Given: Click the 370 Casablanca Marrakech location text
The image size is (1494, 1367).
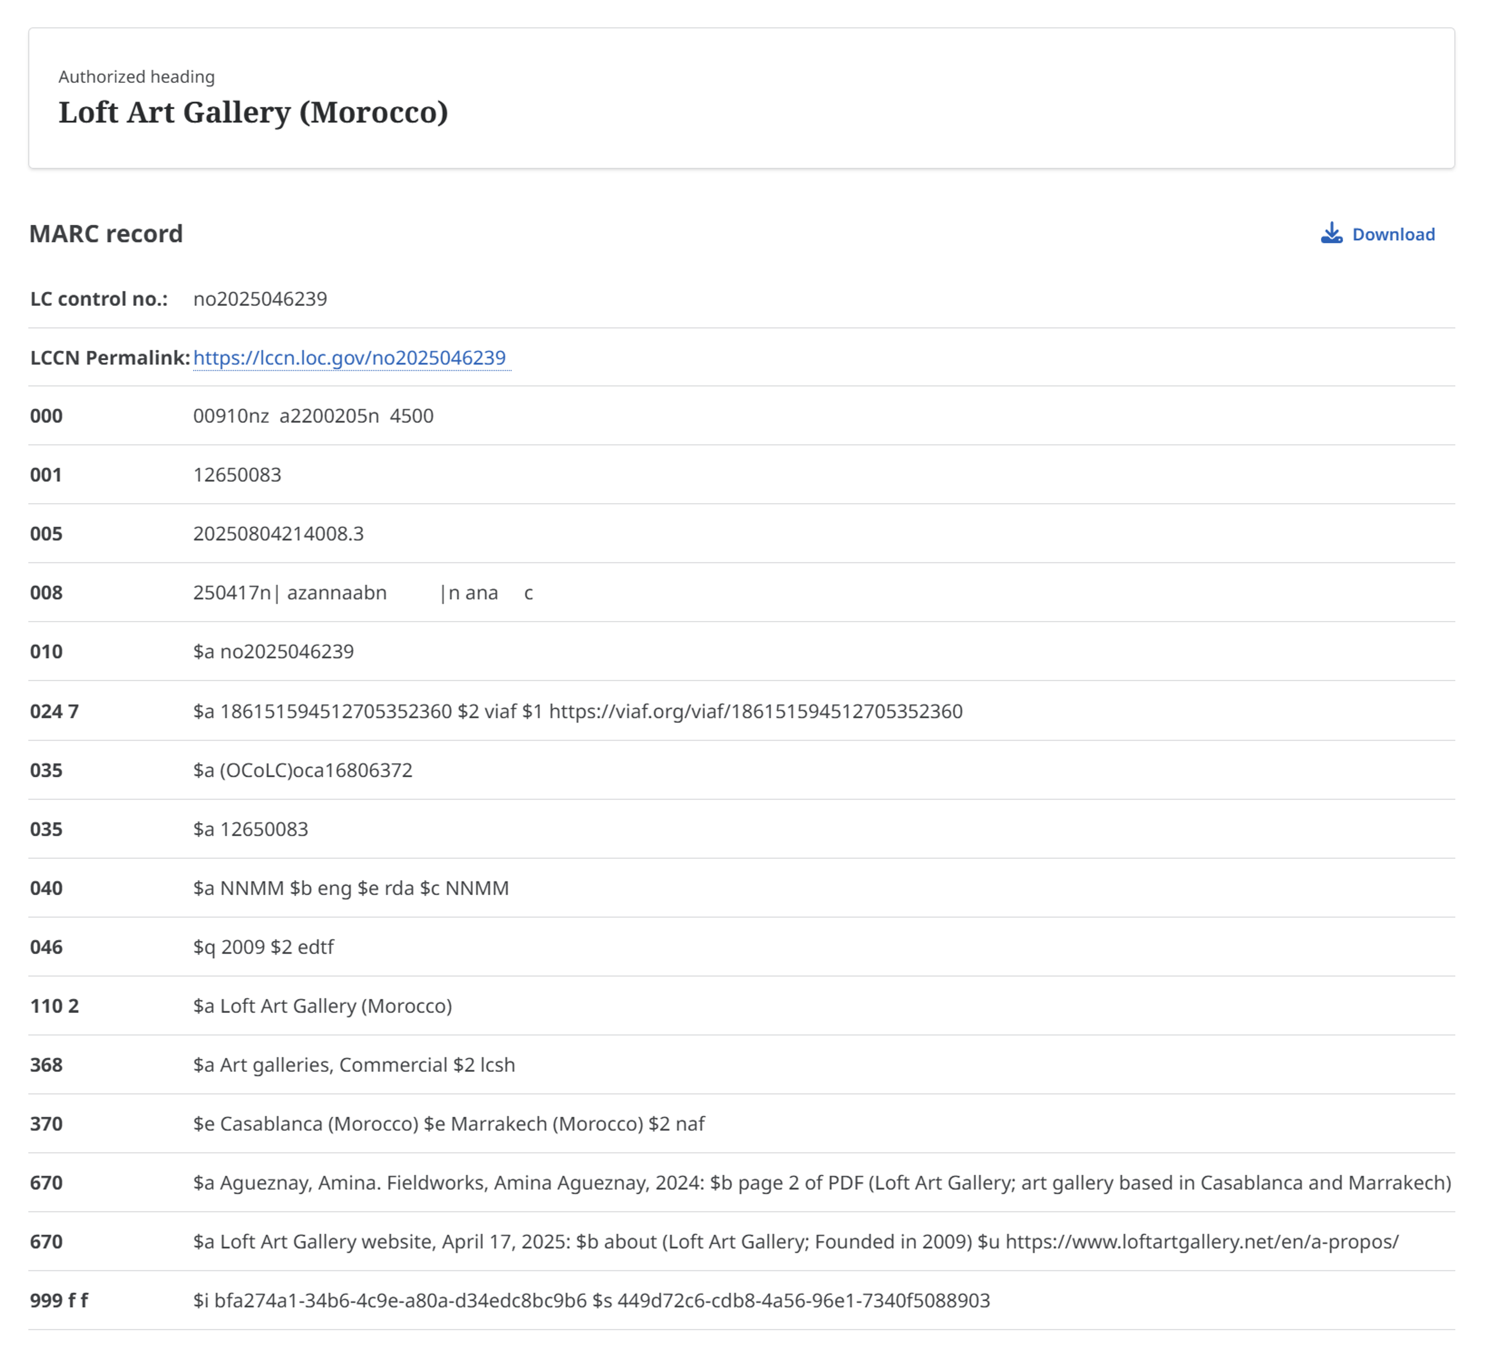Looking at the screenshot, I should point(449,1124).
